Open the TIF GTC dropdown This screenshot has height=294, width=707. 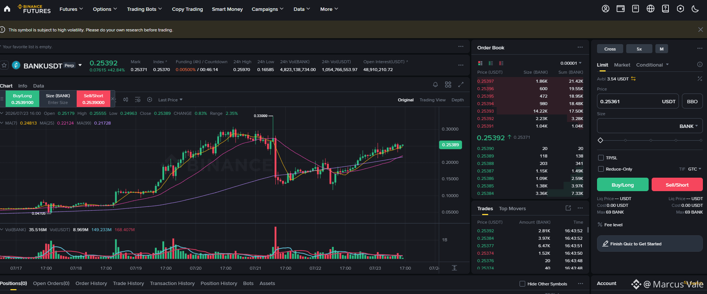tap(695, 169)
